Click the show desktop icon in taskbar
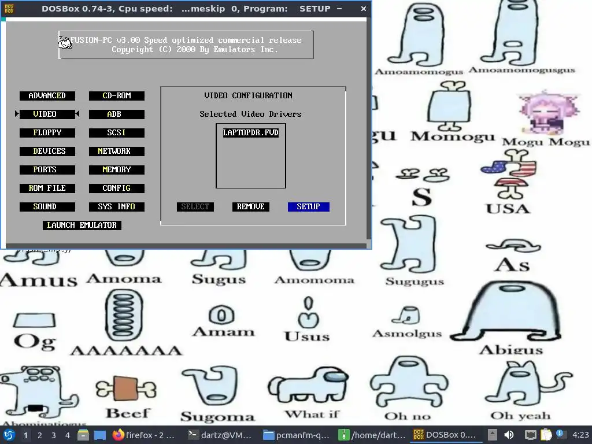The width and height of the screenshot is (592, 444). (x=99, y=435)
